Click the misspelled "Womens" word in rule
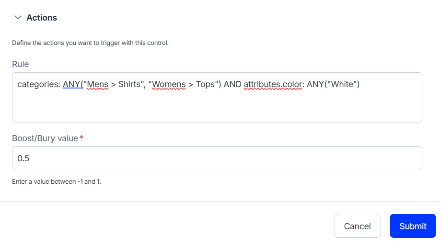 click(x=169, y=85)
